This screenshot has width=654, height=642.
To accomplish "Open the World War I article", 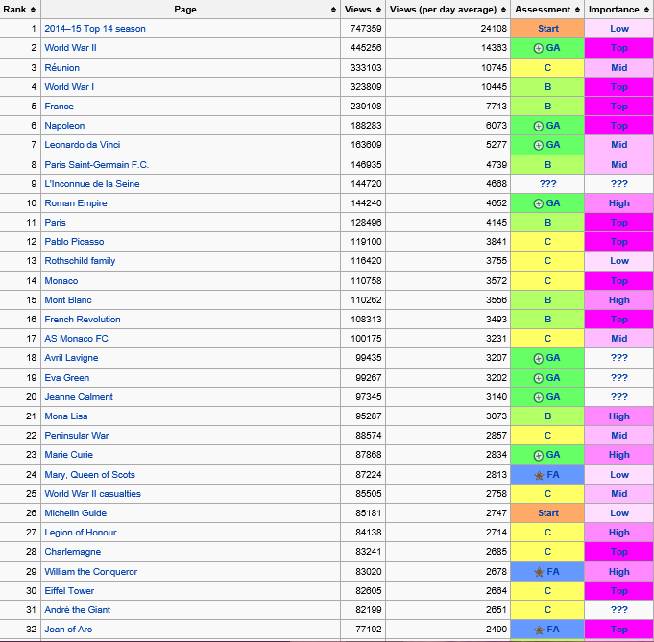I will pos(69,87).
